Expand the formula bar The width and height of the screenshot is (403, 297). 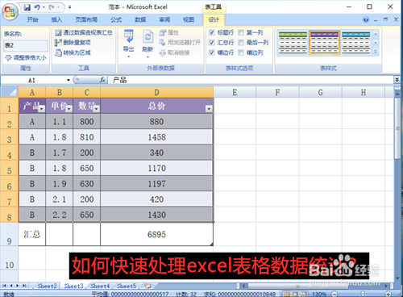(397, 80)
